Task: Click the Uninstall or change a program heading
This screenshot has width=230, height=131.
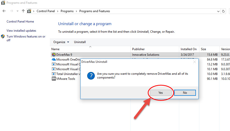Action: [x=85, y=24]
